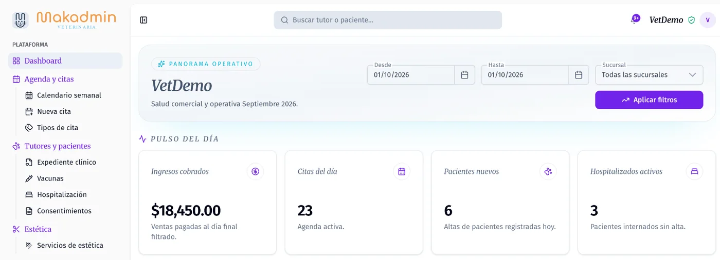
Task: Click the Desde date field 01/10/2026
Action: [411, 75]
